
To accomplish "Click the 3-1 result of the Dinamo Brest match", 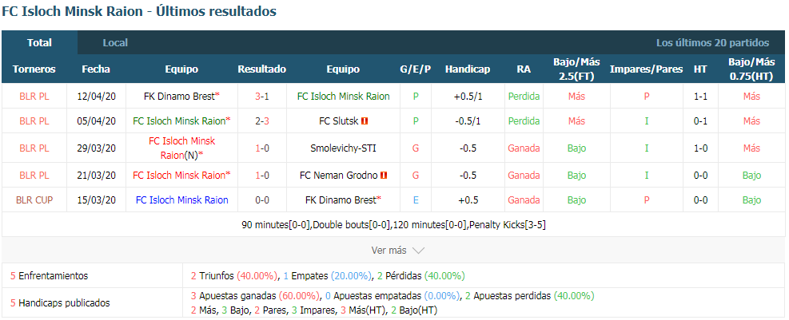I will (262, 96).
